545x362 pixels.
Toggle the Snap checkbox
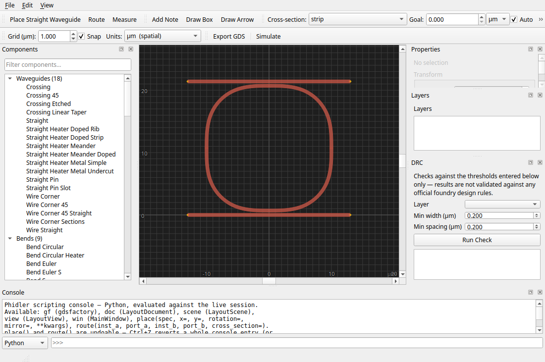[x=81, y=37]
